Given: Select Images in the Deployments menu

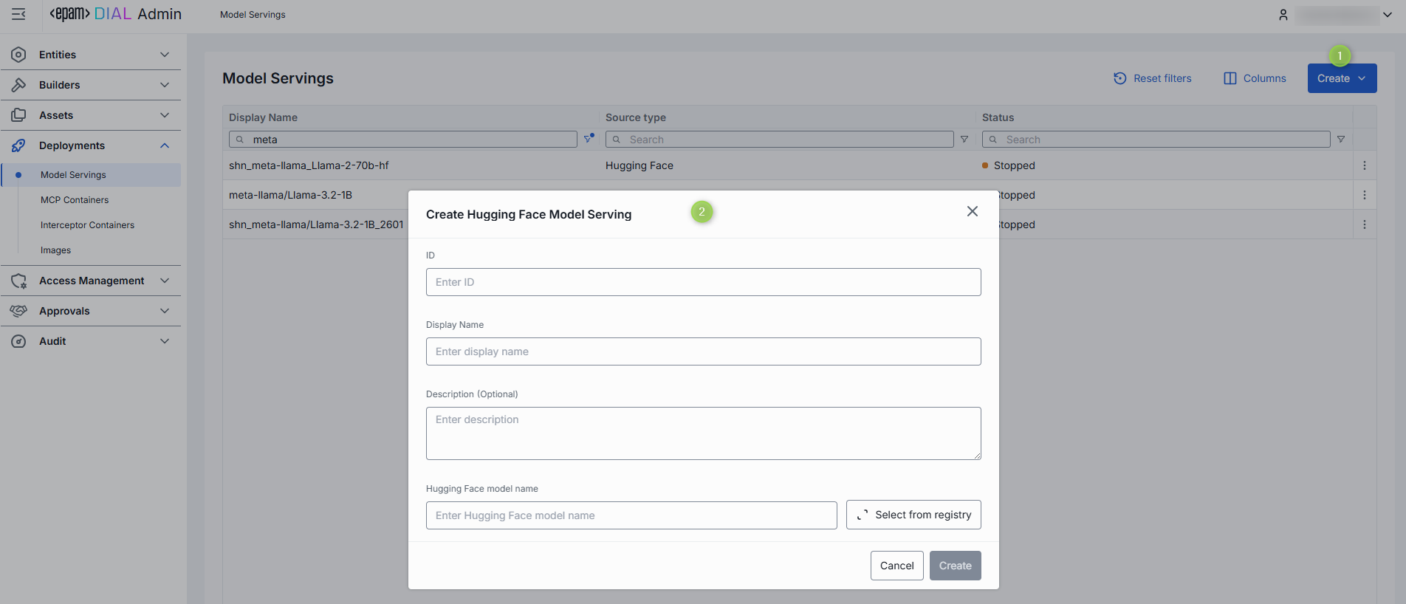Looking at the screenshot, I should 56,250.
